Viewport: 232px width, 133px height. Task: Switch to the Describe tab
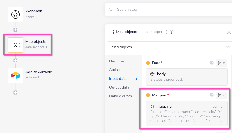(x=116, y=61)
